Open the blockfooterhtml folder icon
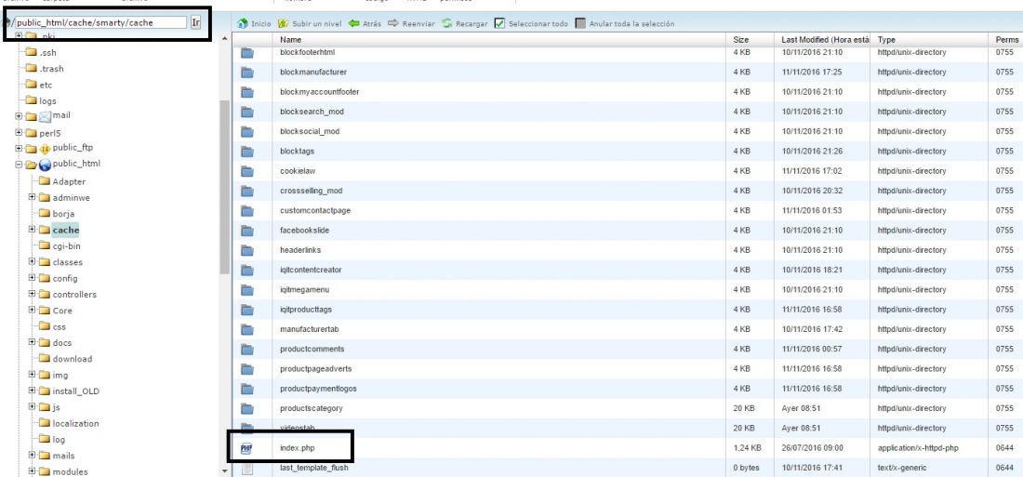The height and width of the screenshot is (477, 1023). tap(246, 52)
